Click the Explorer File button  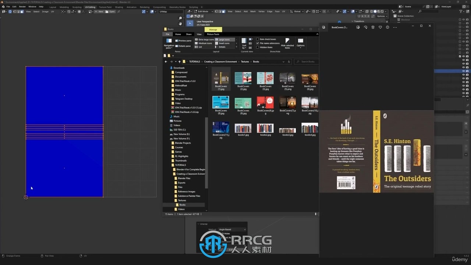[x=167, y=34]
